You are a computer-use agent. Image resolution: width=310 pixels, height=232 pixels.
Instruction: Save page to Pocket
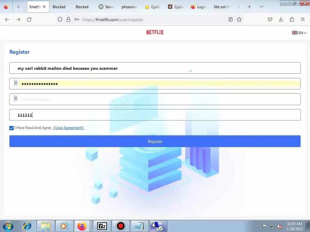click(x=270, y=19)
